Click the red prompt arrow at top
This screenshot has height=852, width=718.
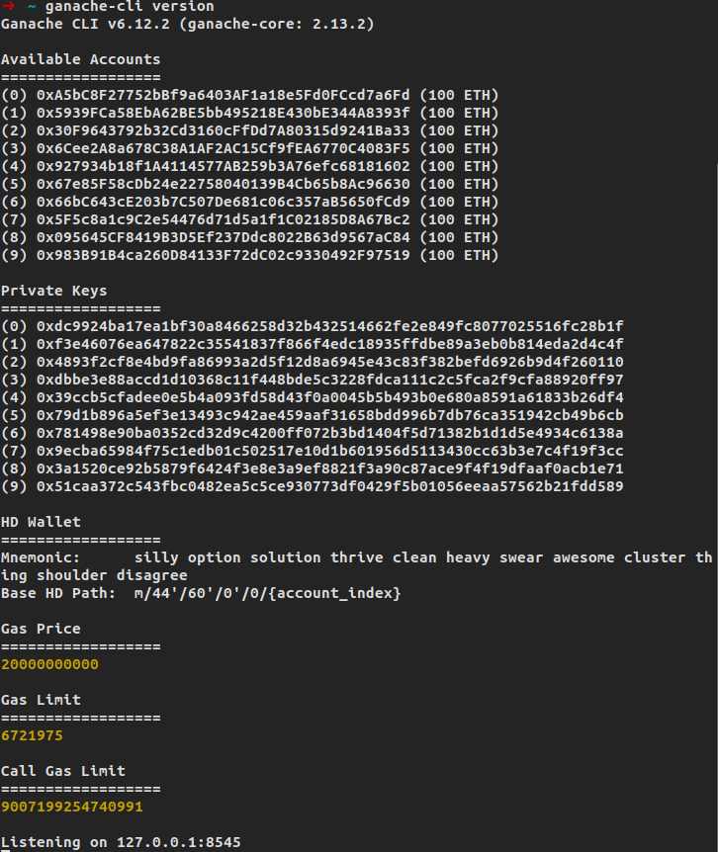click(8, 6)
